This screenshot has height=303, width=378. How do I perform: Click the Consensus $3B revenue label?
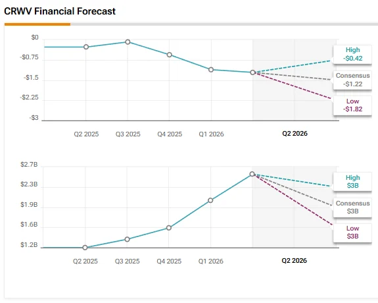[x=352, y=207]
